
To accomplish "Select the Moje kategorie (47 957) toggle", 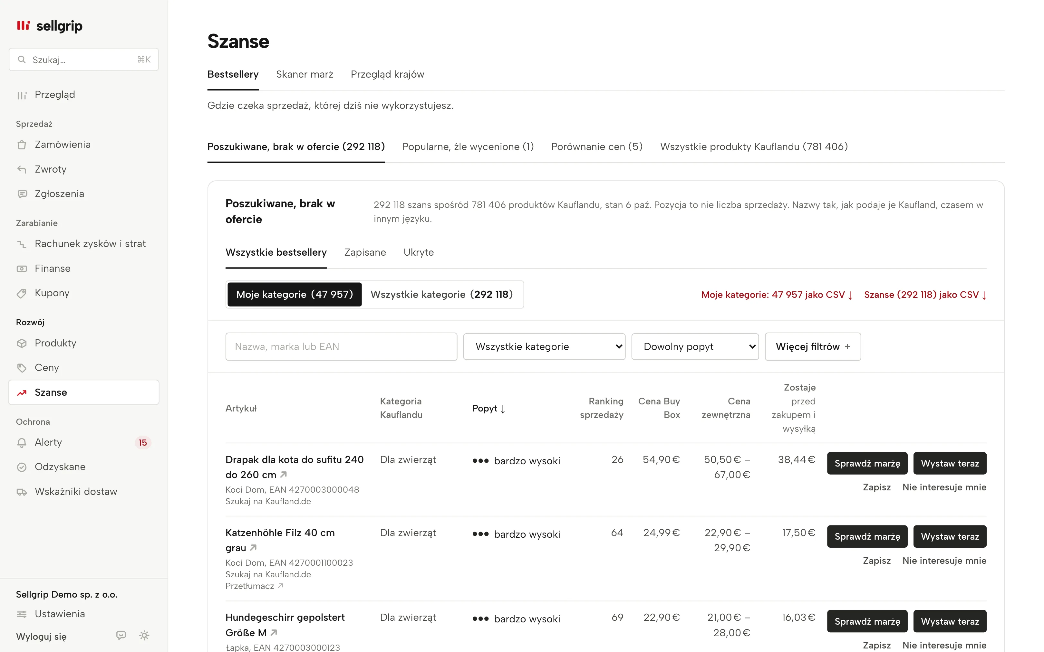I will 295,295.
